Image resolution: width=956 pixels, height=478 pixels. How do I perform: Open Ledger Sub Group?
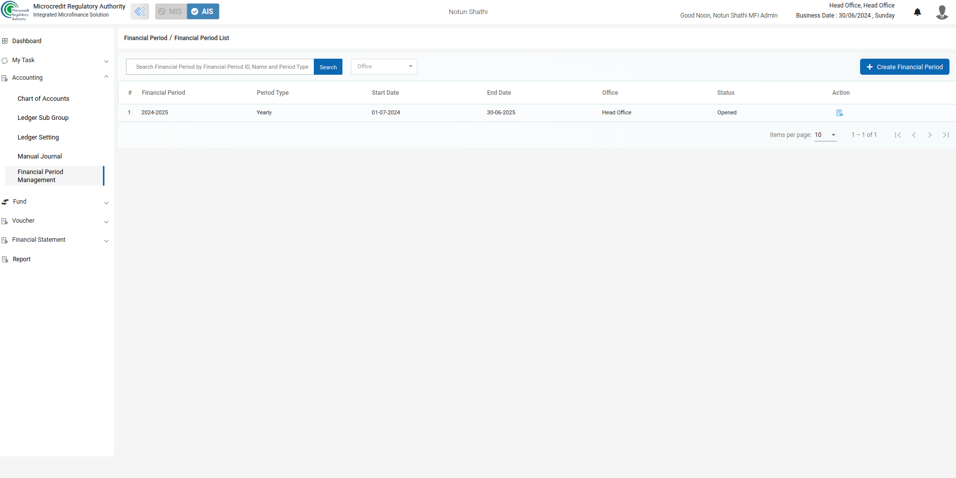(x=43, y=118)
